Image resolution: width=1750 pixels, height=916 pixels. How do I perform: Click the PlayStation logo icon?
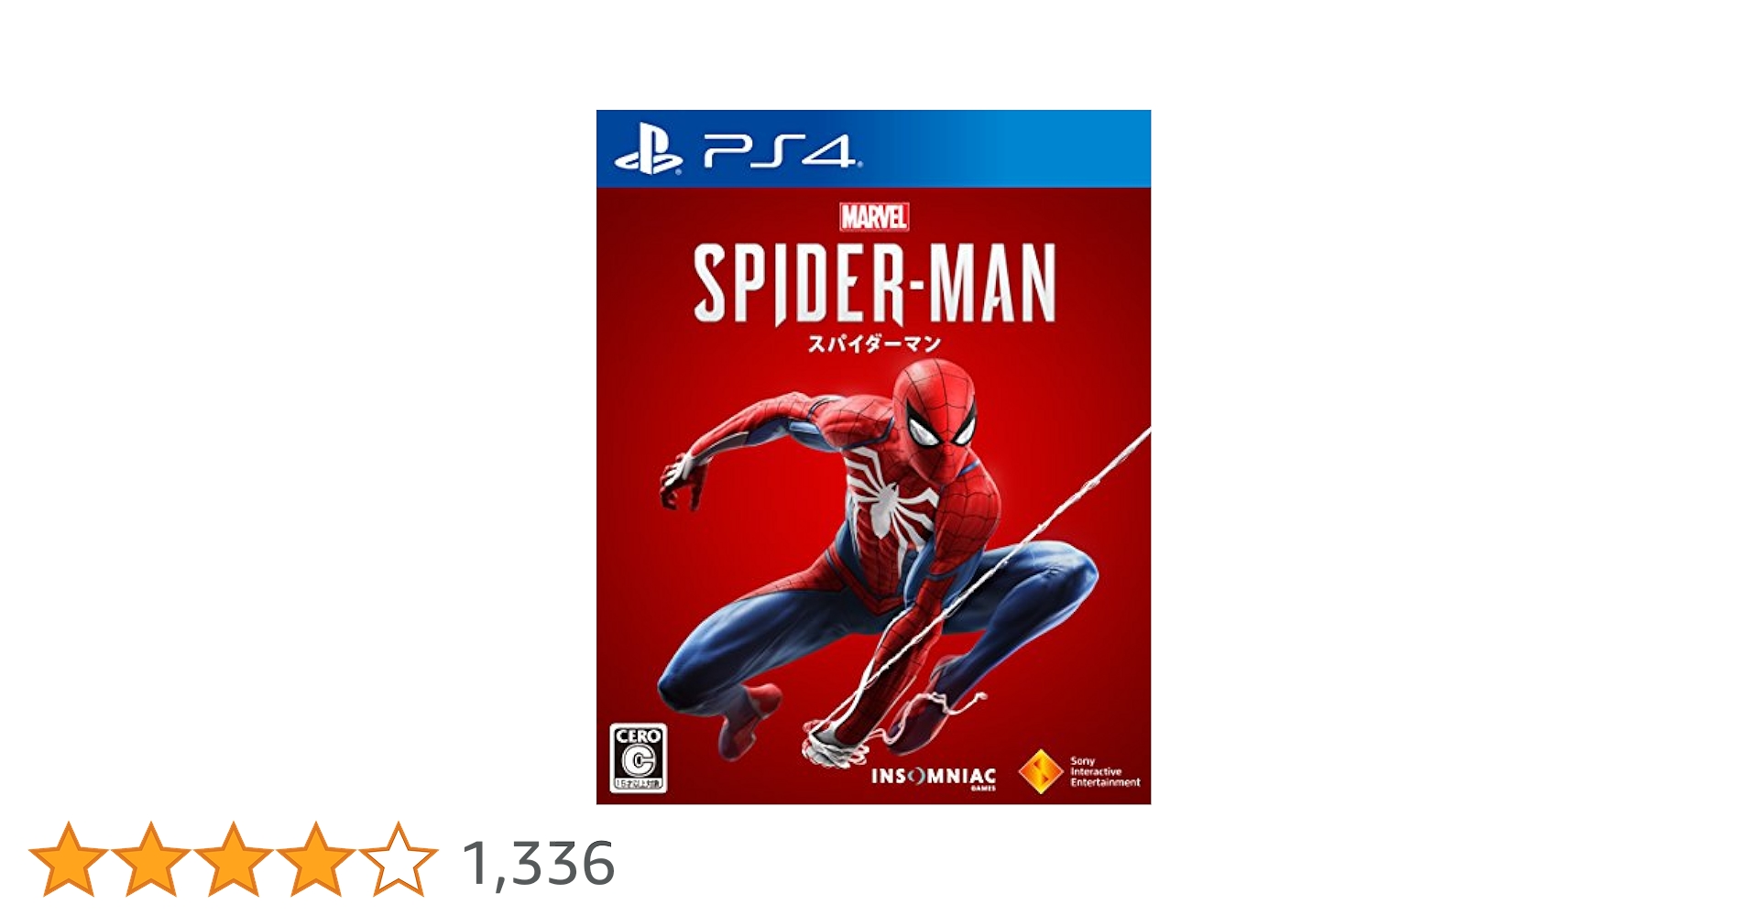click(x=648, y=150)
